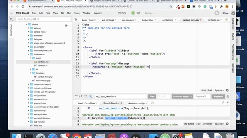Close the bottom console panel
This screenshot has width=247, height=138.
point(228,102)
